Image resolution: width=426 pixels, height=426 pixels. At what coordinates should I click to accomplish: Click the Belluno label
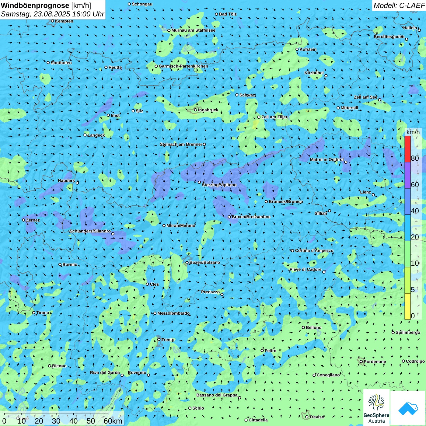313,327
